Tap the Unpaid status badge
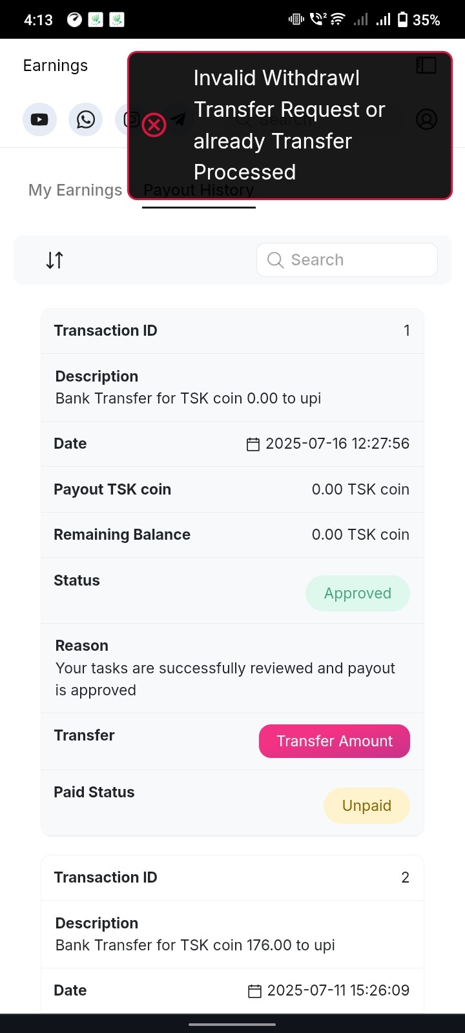The image size is (465, 1033). [x=366, y=806]
